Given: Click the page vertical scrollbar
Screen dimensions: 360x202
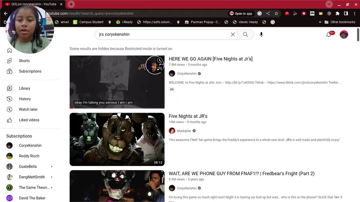Looking at the screenshot, I should tap(358, 35).
